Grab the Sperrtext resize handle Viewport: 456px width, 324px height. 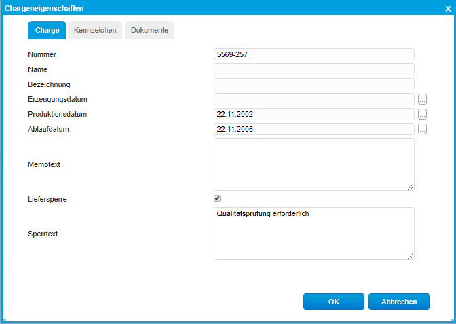pyautogui.click(x=411, y=256)
